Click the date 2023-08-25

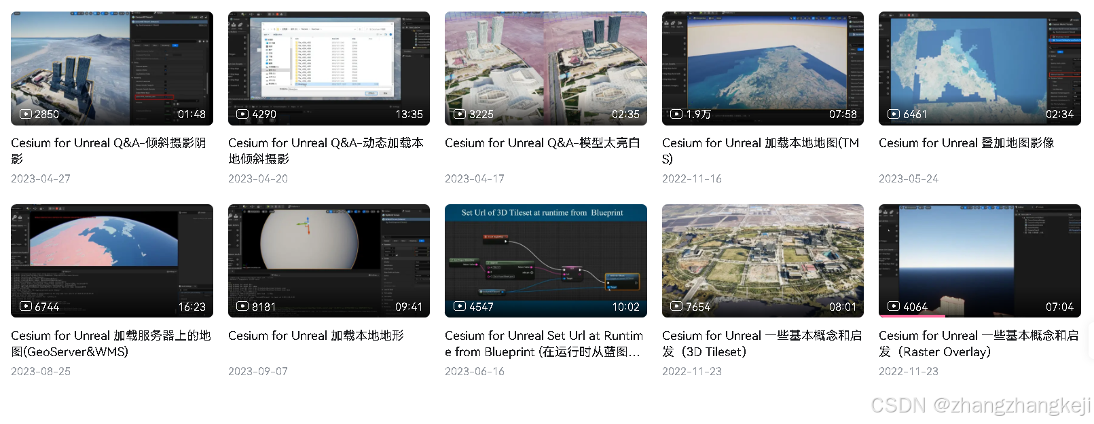pyautogui.click(x=41, y=371)
